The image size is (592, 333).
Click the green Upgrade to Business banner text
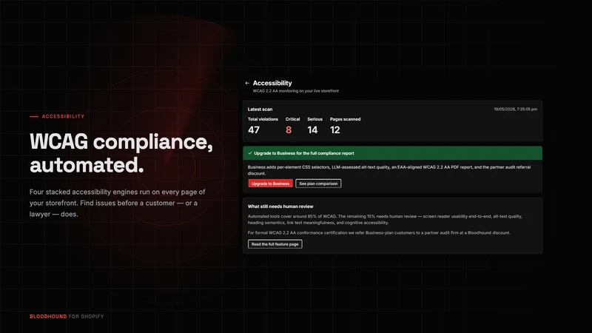304,153
